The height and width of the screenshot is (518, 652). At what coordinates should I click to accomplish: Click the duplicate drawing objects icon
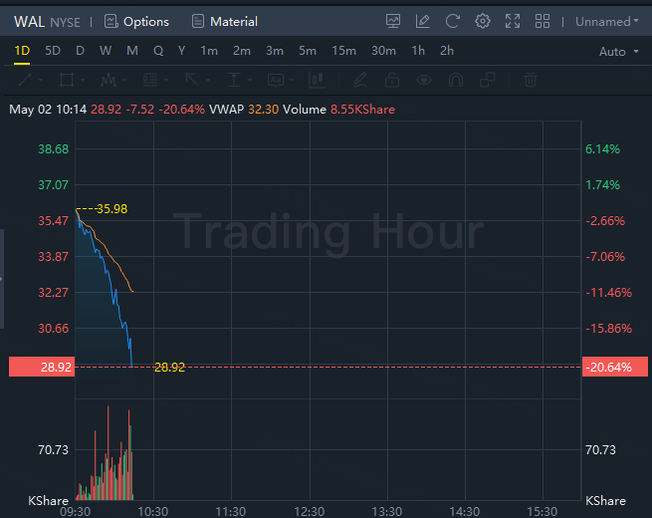click(488, 80)
